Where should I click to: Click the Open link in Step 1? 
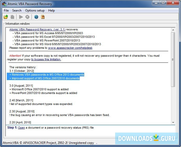[x=22, y=128]
